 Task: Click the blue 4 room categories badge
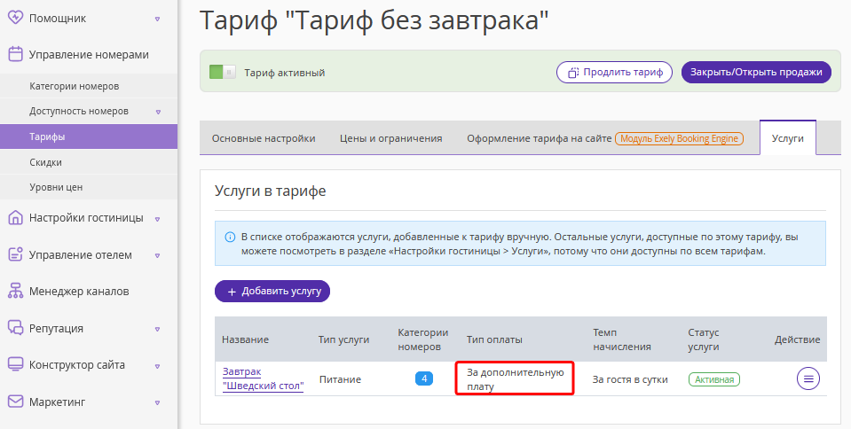[x=424, y=378]
